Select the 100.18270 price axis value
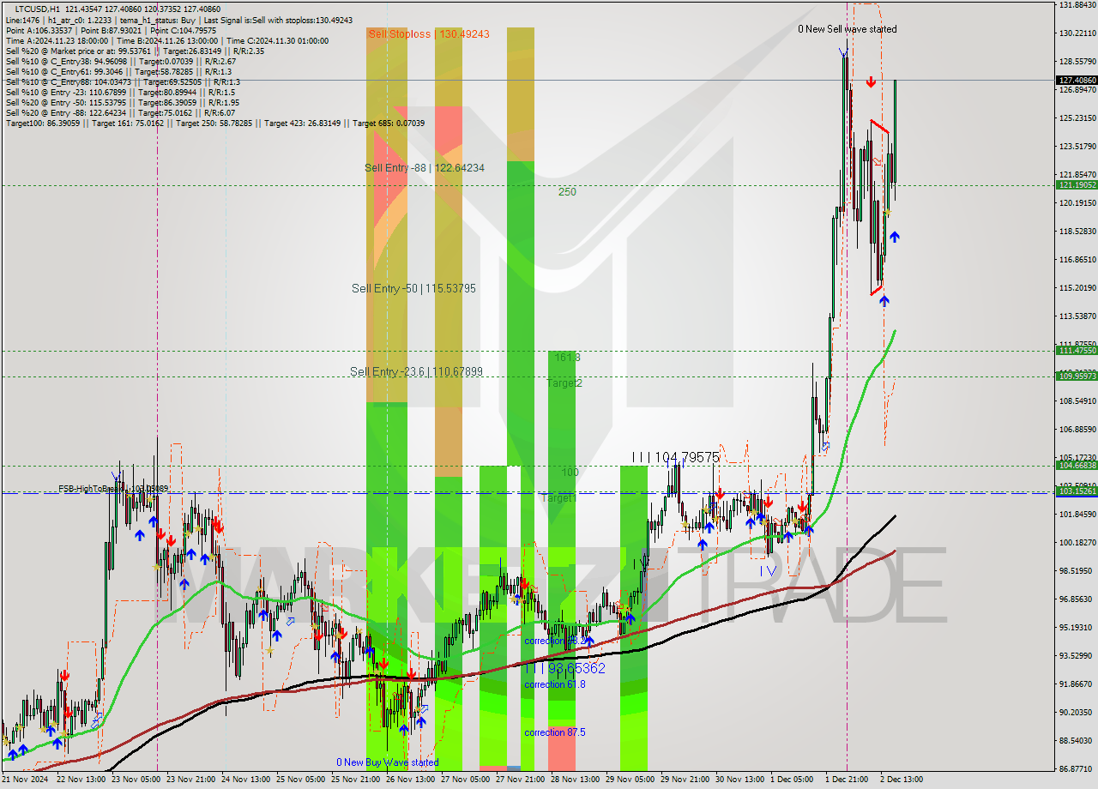The width and height of the screenshot is (1098, 789). click(x=1077, y=543)
